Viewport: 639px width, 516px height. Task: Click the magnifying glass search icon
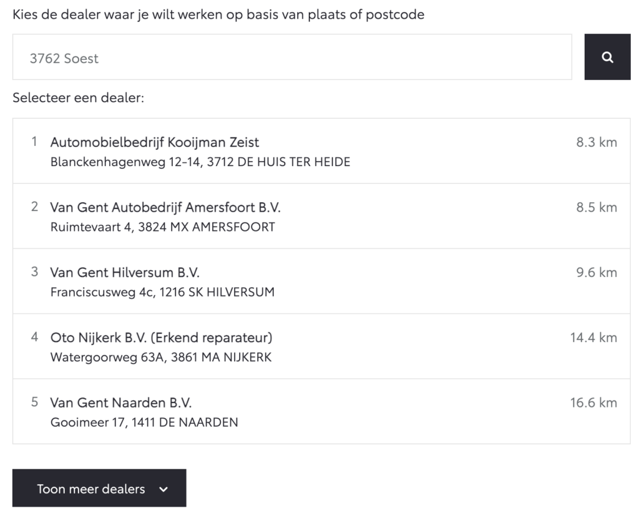pos(607,57)
